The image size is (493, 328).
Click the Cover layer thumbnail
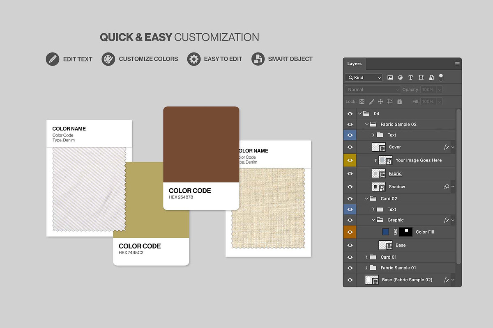[378, 147]
